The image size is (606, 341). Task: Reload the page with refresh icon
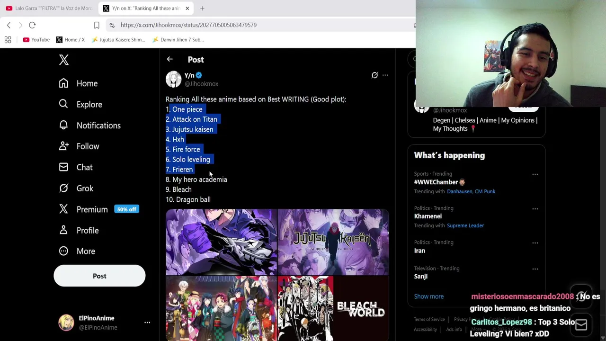click(x=32, y=25)
